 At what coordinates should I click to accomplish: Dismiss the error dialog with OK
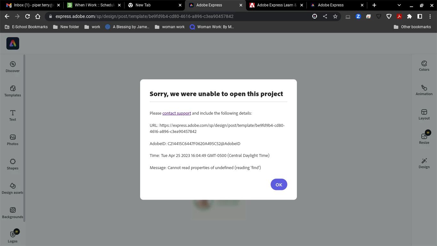point(279,184)
